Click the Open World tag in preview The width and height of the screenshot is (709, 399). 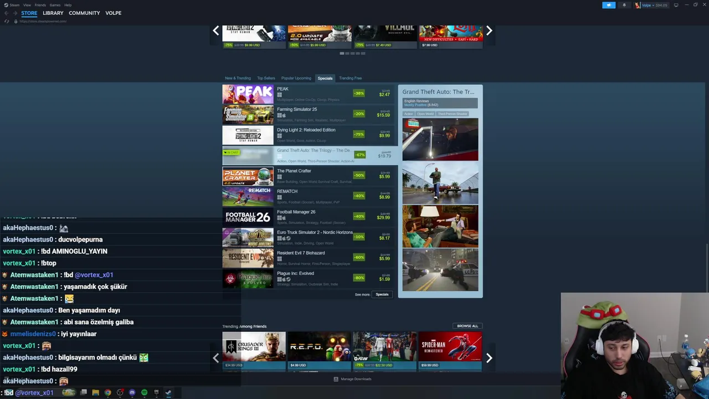click(x=425, y=114)
